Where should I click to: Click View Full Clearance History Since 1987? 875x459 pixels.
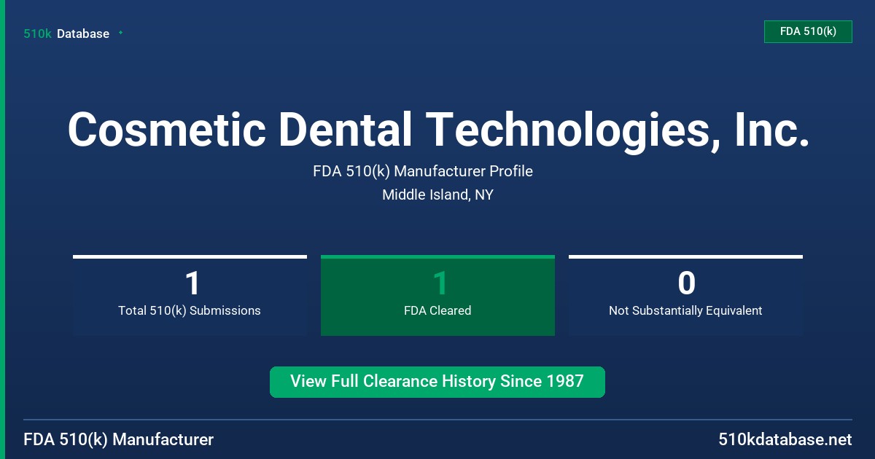coord(437,382)
